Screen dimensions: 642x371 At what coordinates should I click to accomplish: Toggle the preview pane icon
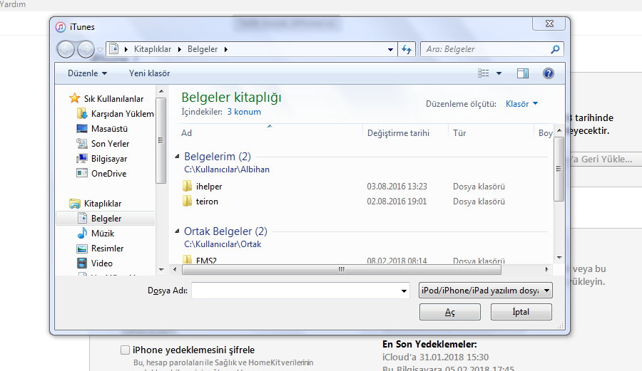[522, 73]
